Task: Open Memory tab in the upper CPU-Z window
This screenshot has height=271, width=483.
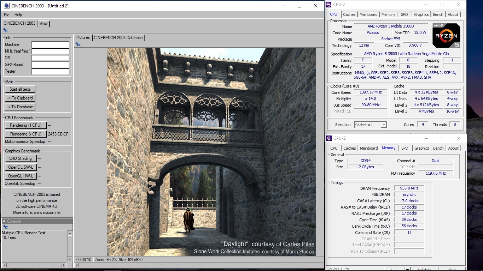Action: [x=388, y=14]
